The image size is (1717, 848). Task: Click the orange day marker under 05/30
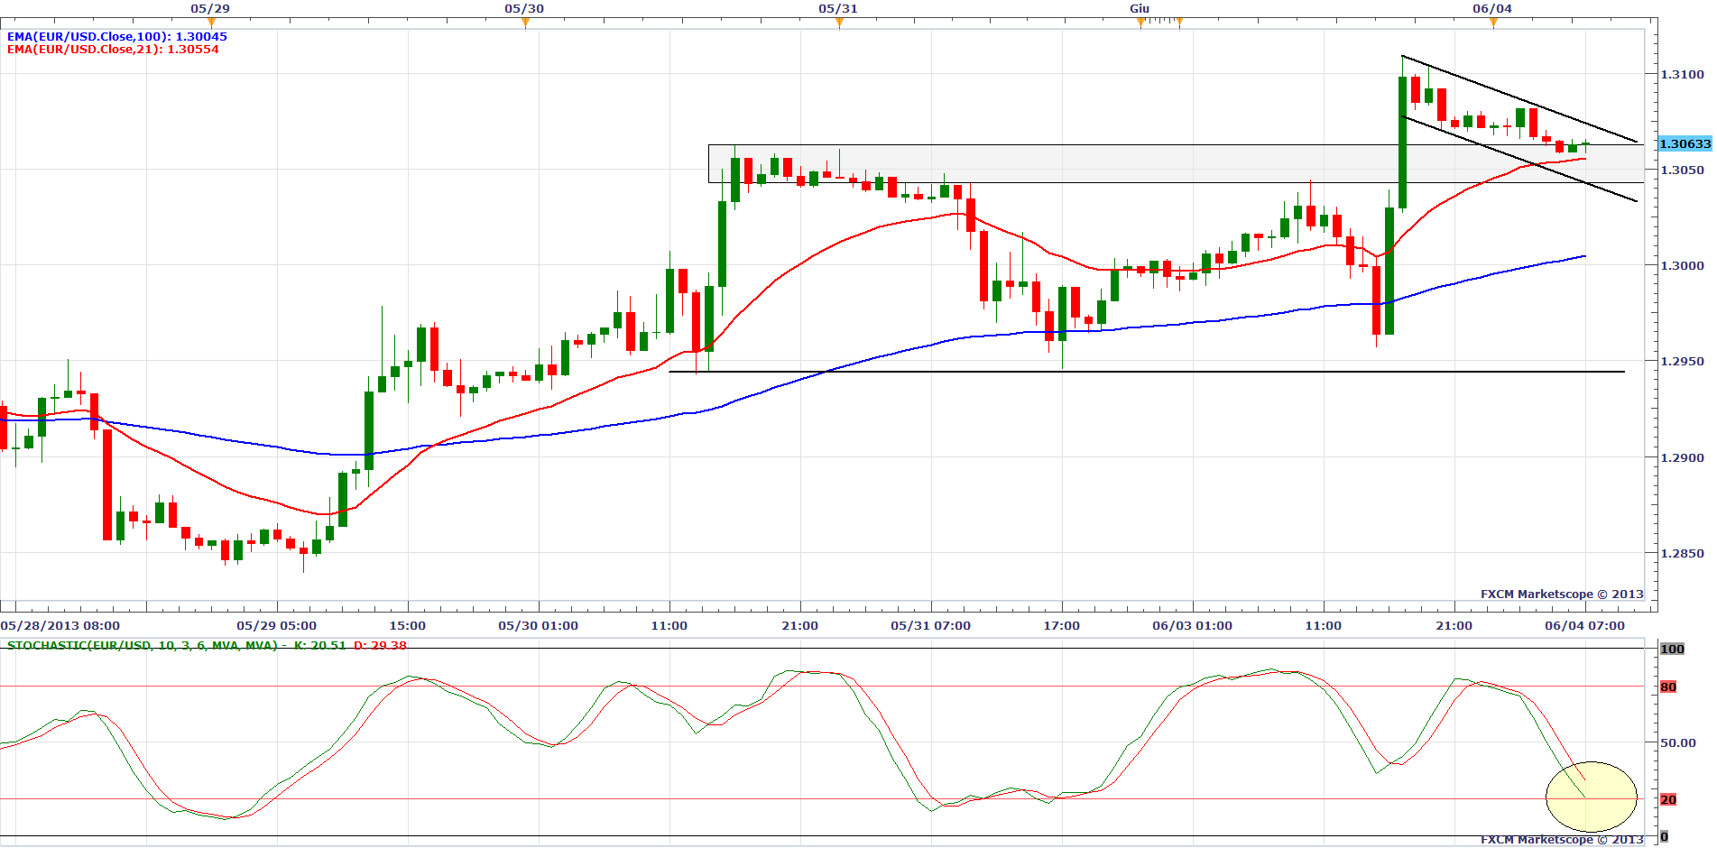[x=525, y=23]
